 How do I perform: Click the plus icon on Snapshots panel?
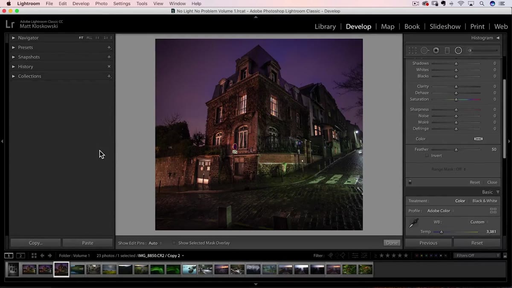coord(109,57)
